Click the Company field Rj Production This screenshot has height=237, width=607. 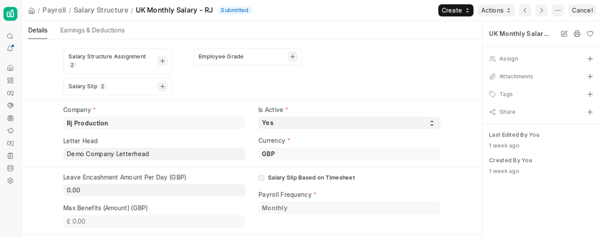[x=154, y=123]
